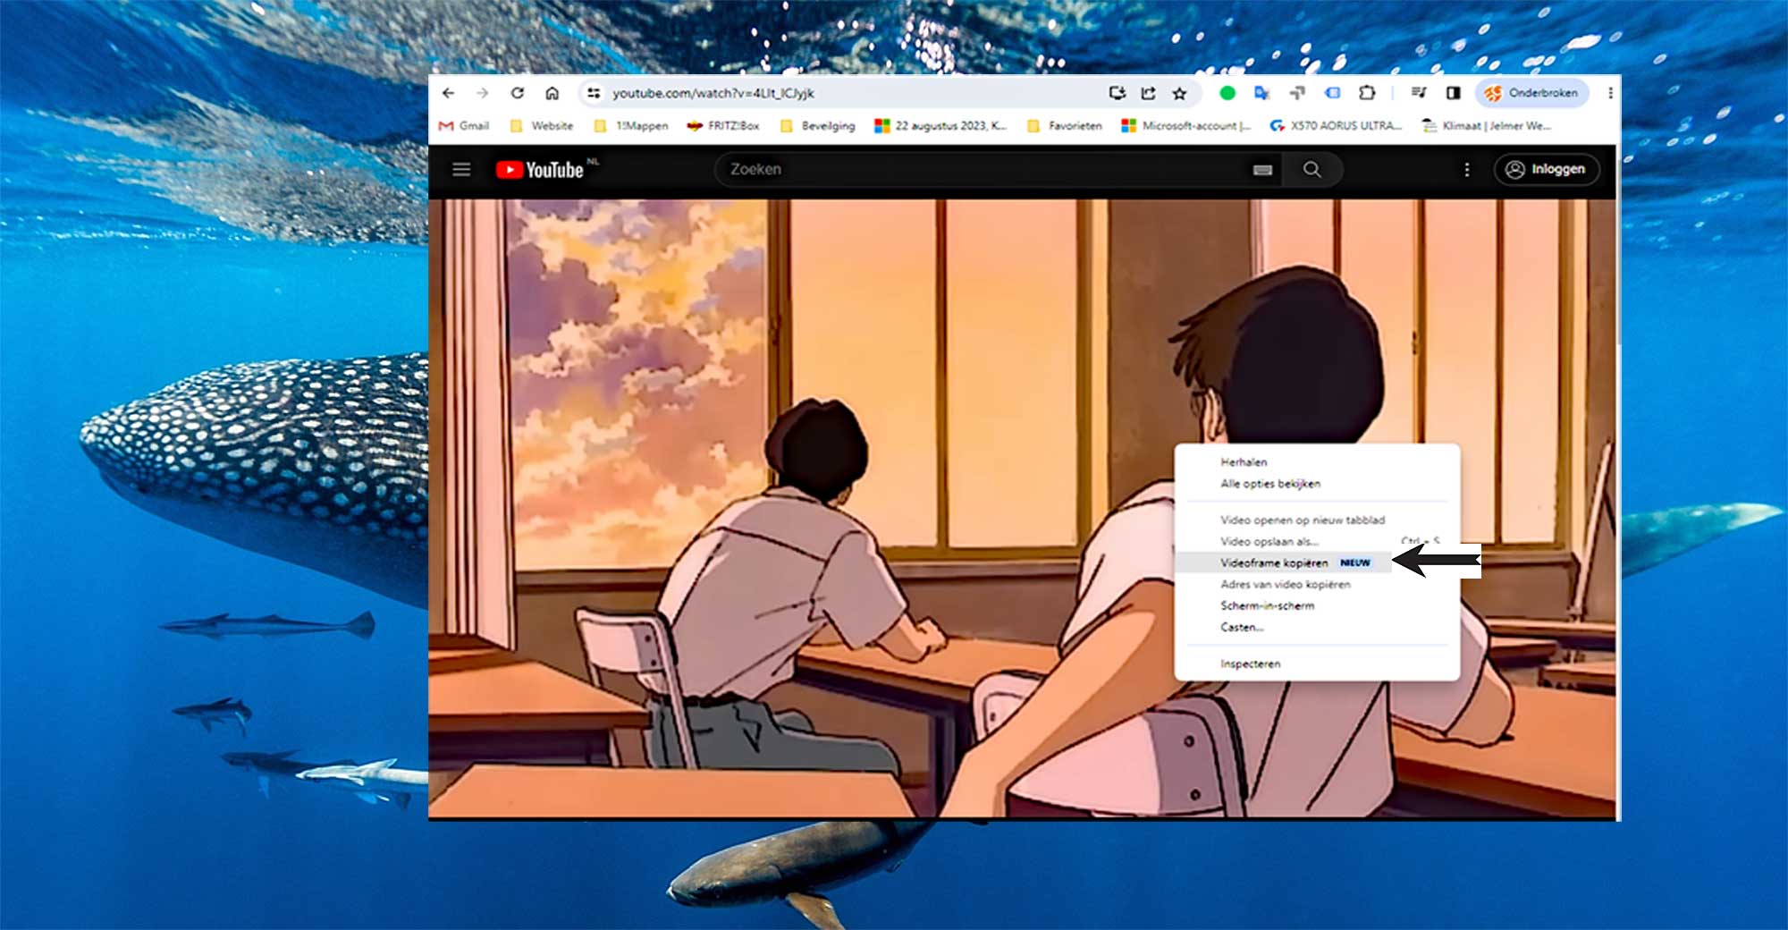
Task: Open the X570 AORUS ULTRA bookmark
Action: click(1336, 126)
